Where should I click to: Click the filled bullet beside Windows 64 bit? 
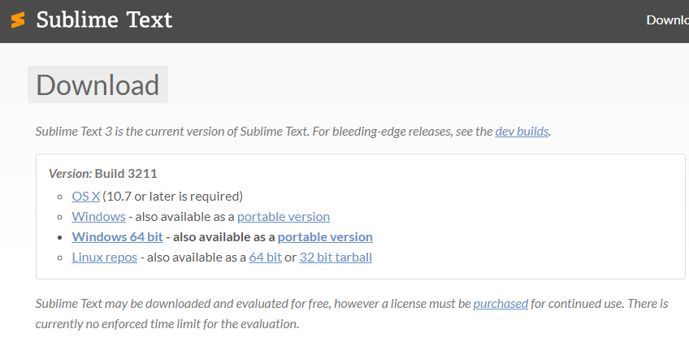point(60,237)
